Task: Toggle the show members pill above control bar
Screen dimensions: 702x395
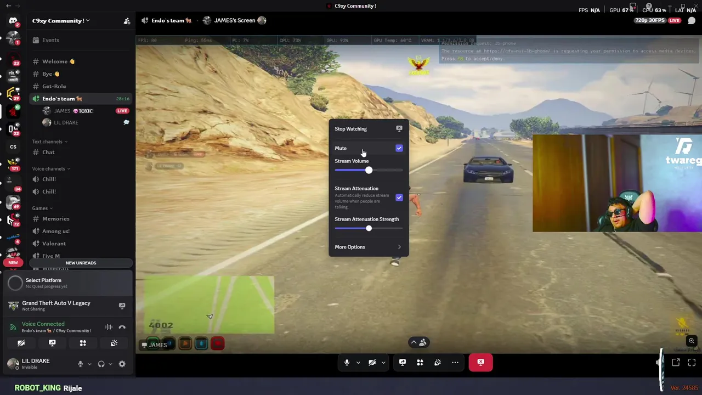Action: coord(418,342)
